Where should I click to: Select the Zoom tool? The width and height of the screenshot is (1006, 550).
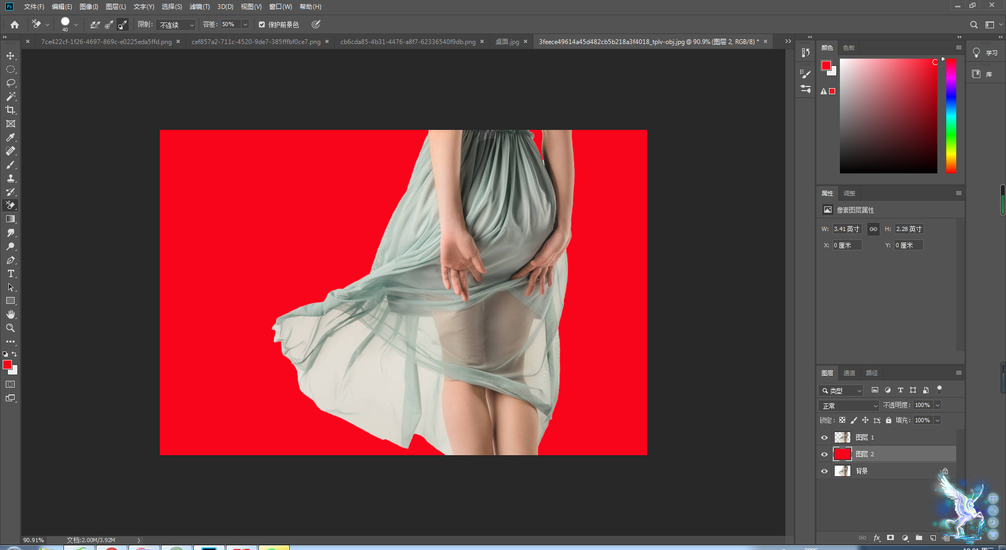pos(10,328)
